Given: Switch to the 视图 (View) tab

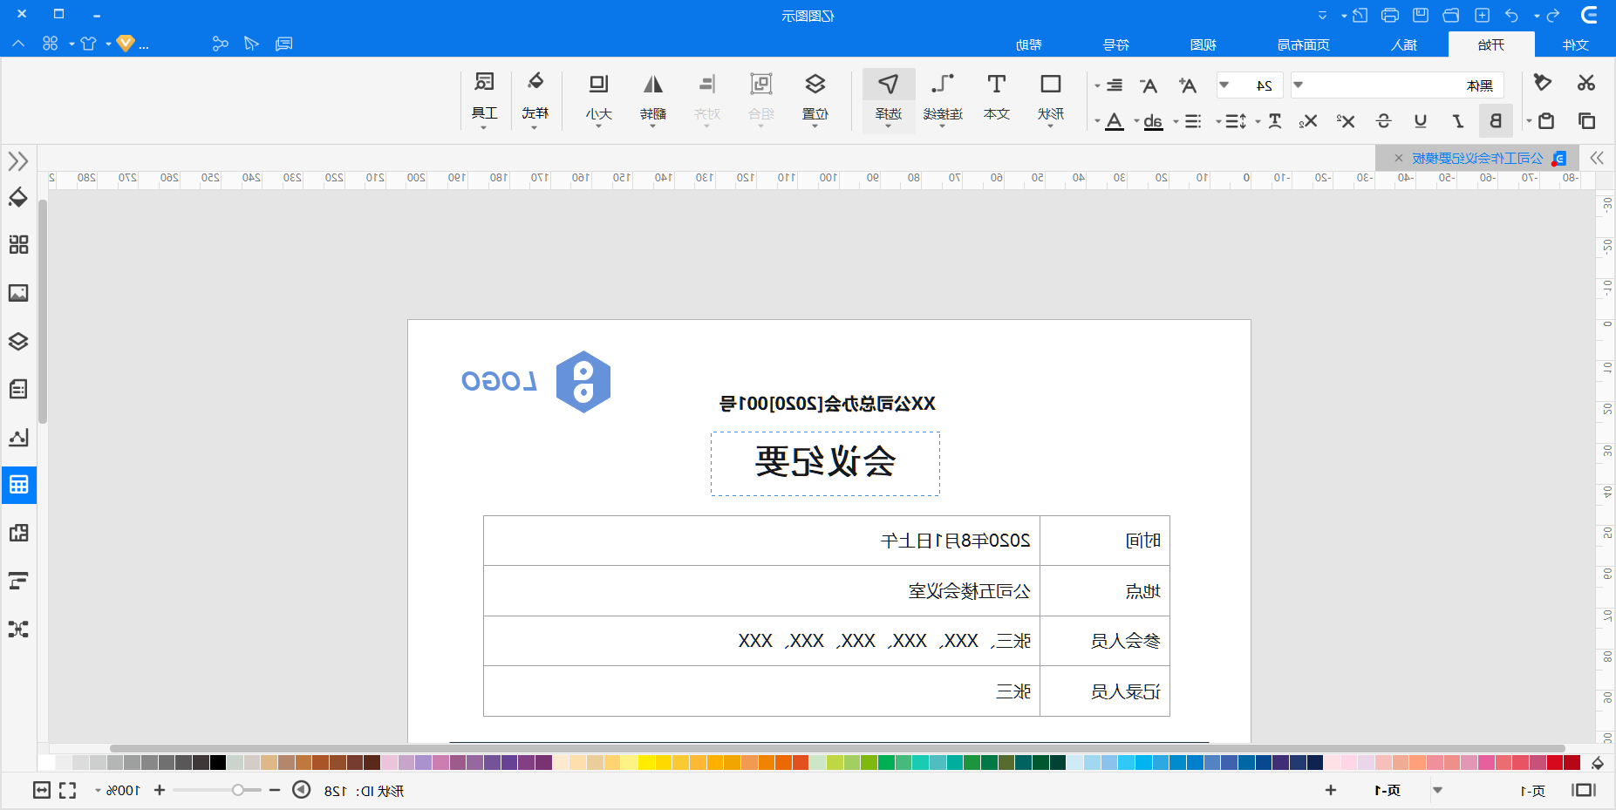Looking at the screenshot, I should [1203, 44].
